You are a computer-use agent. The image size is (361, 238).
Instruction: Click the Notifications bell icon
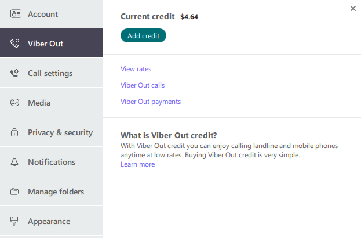15,163
